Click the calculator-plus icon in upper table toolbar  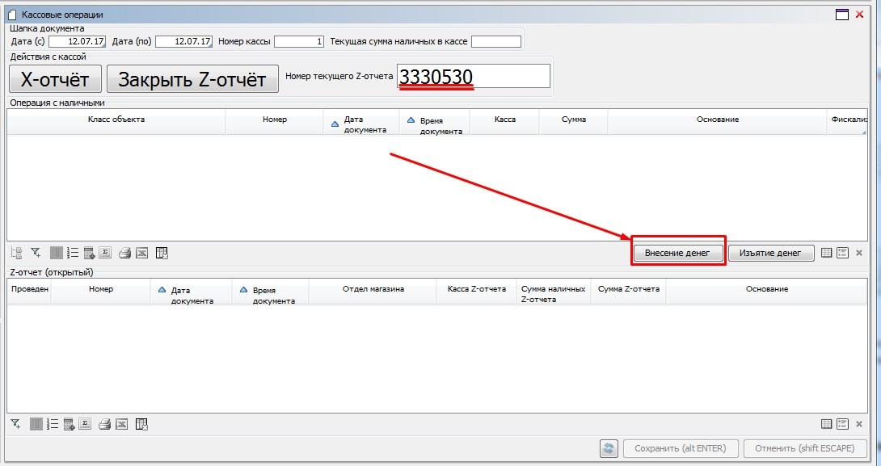click(89, 253)
